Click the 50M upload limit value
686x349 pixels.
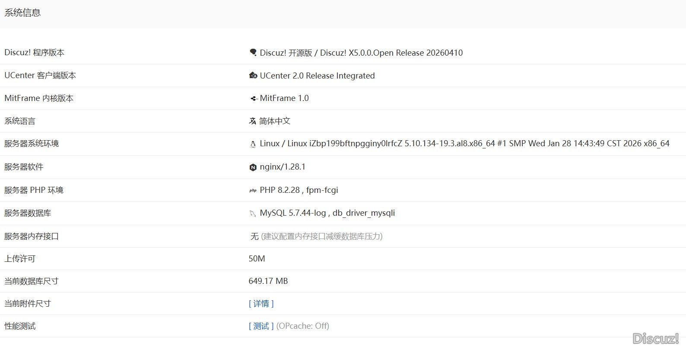tap(257, 258)
